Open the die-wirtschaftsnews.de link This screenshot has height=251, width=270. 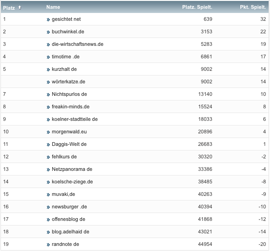[77, 44]
